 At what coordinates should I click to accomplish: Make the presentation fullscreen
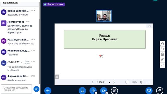tap(150, 26)
